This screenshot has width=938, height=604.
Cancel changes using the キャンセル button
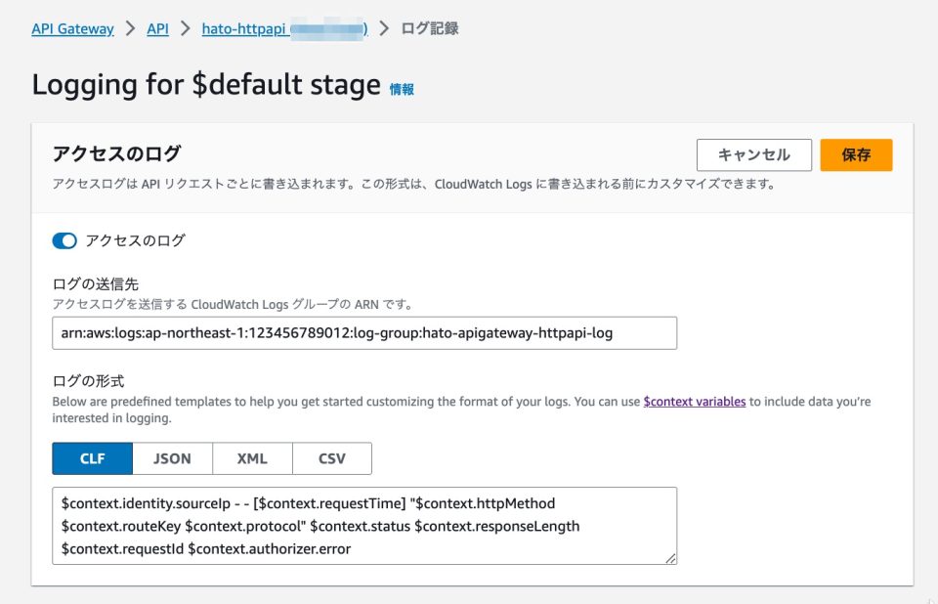coord(753,154)
